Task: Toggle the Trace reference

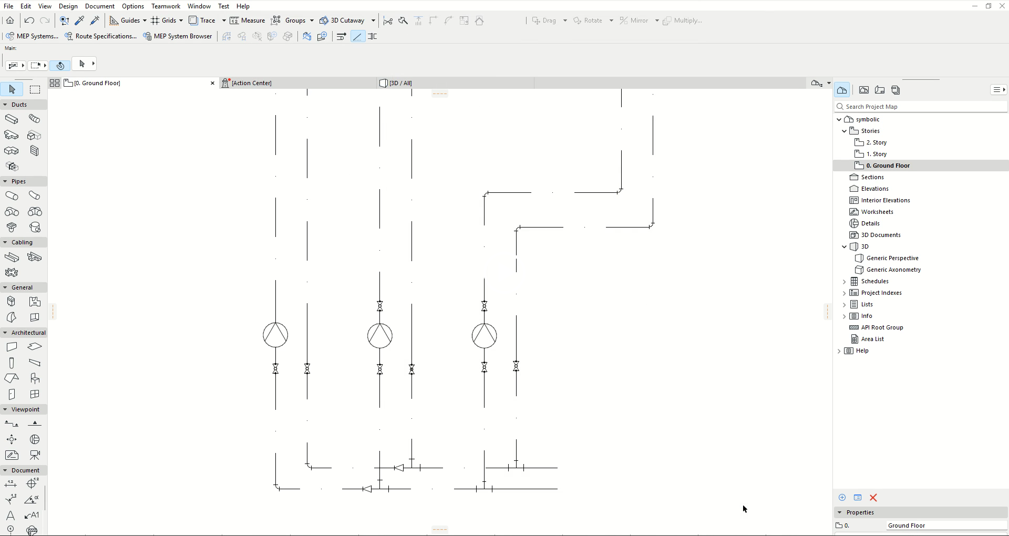Action: click(x=193, y=20)
